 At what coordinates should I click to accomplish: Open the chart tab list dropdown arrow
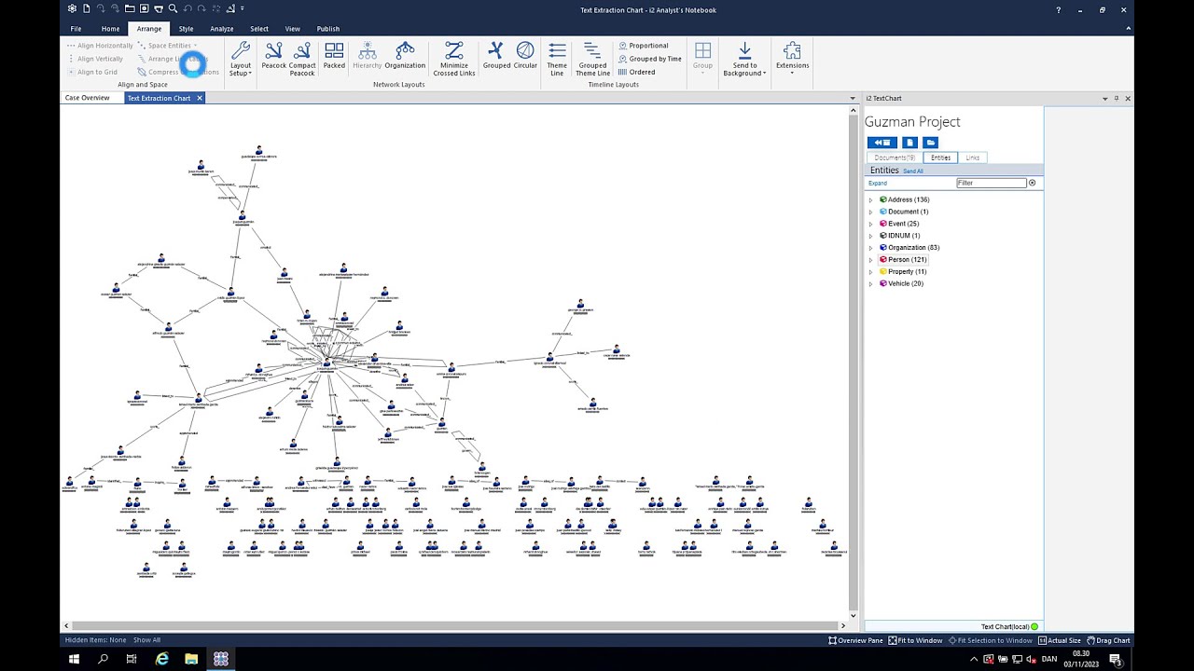click(852, 98)
